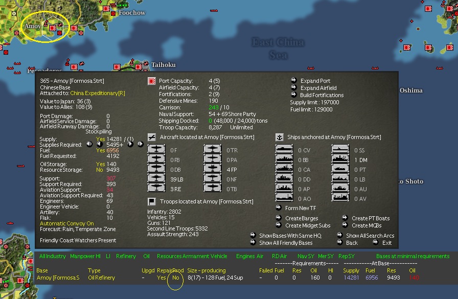Select the NavSY industry filter
The height and width of the screenshot is (299, 458).
(x=306, y=256)
